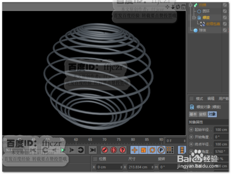Select the 螺旋 helix icon in object tree
The image size is (231, 174).
[199, 18]
